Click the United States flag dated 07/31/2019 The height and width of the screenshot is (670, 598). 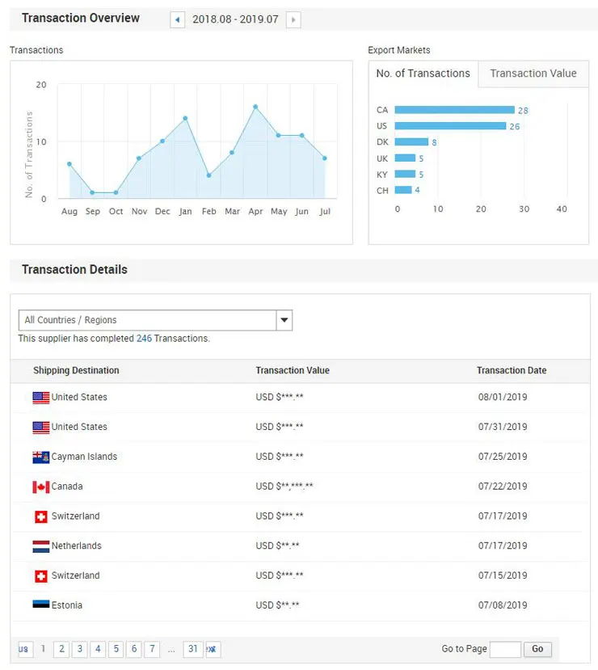tap(41, 428)
